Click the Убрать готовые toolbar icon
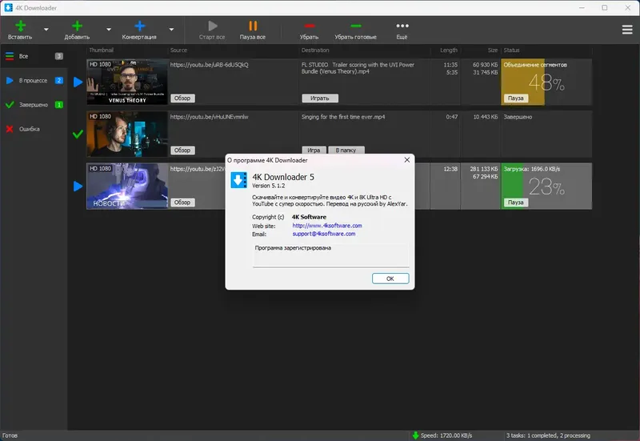 pyautogui.click(x=356, y=26)
